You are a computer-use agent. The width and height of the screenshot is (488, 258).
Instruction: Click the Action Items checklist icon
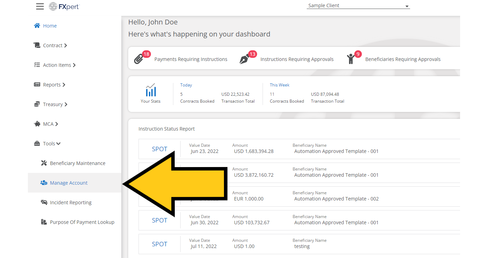pyautogui.click(x=37, y=65)
